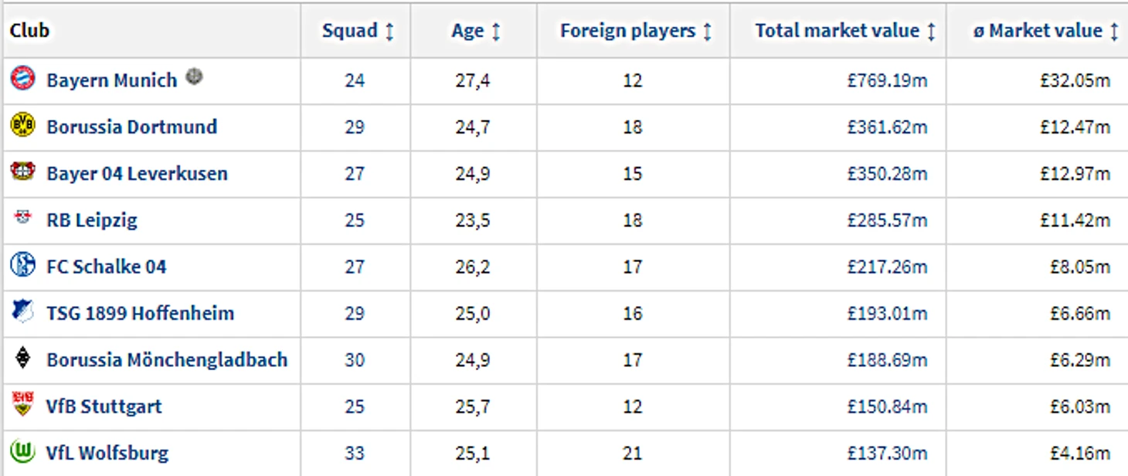This screenshot has width=1128, height=476.
Task: Click the VfB Stuttgart crest icon
Action: coord(22,404)
